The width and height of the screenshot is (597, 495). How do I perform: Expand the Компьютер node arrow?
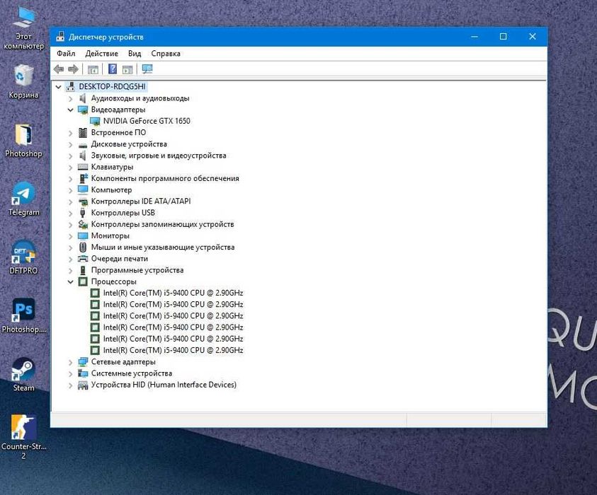(x=70, y=190)
